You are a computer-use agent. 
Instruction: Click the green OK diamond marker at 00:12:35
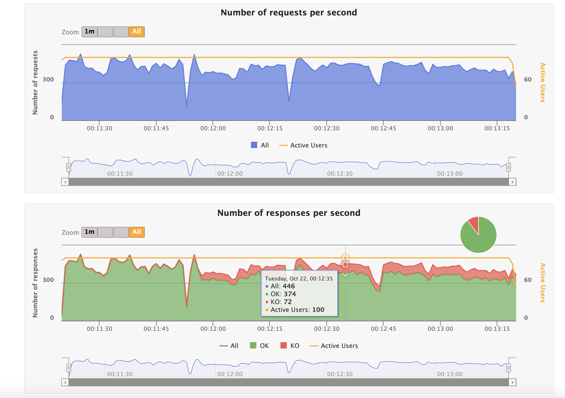[345, 274]
